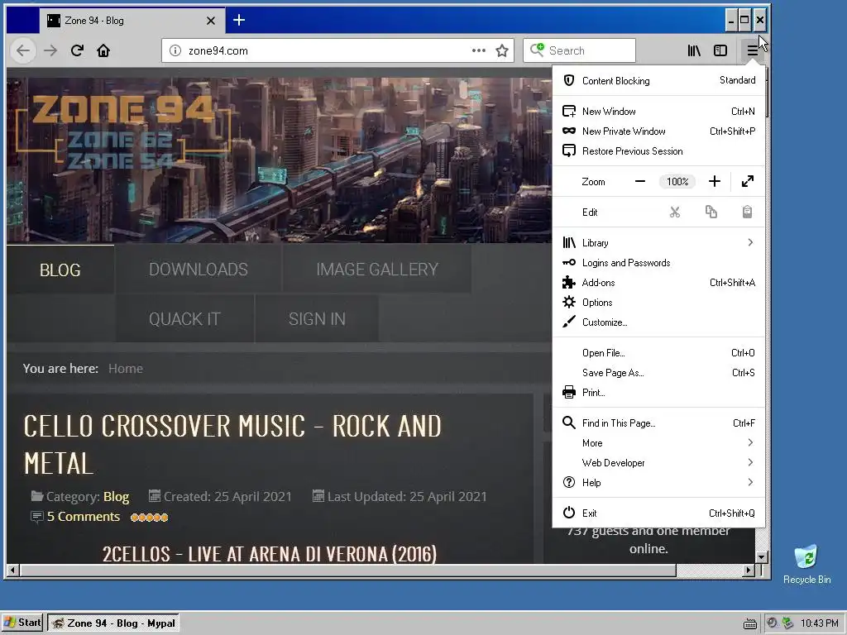Expand the Web Developer submenu
The width and height of the screenshot is (847, 635).
click(x=658, y=463)
